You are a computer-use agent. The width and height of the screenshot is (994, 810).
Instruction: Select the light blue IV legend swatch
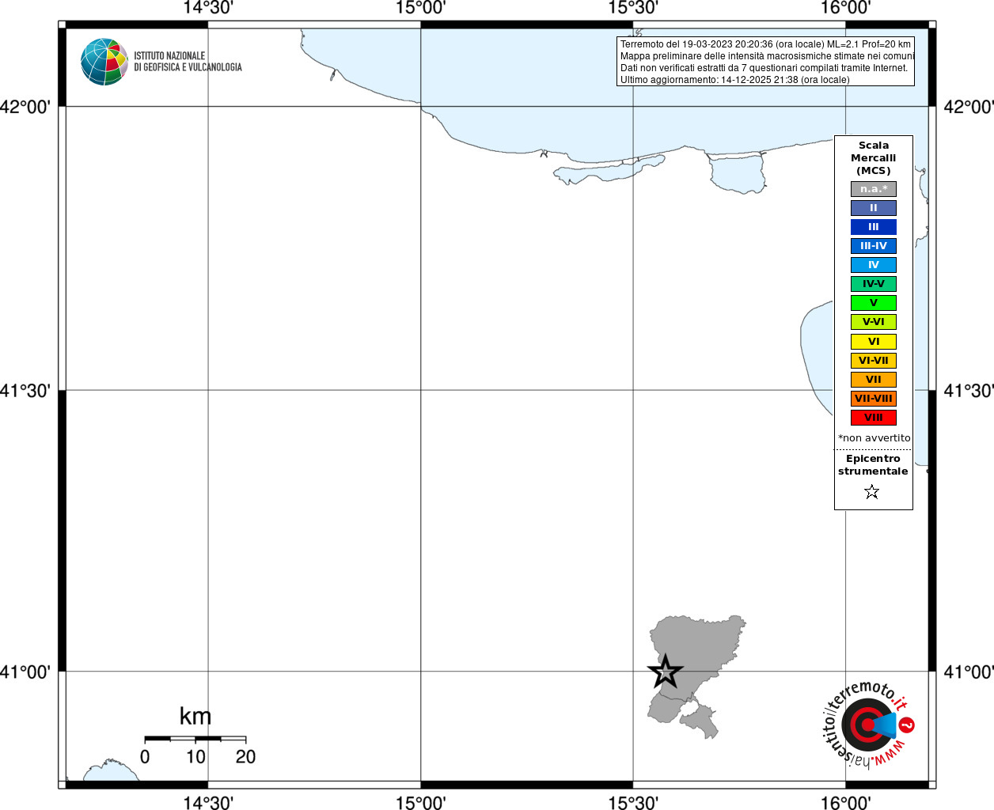point(874,265)
